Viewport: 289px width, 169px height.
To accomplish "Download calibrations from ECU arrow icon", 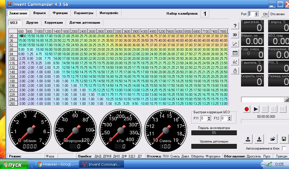I will (x=259, y=139).
